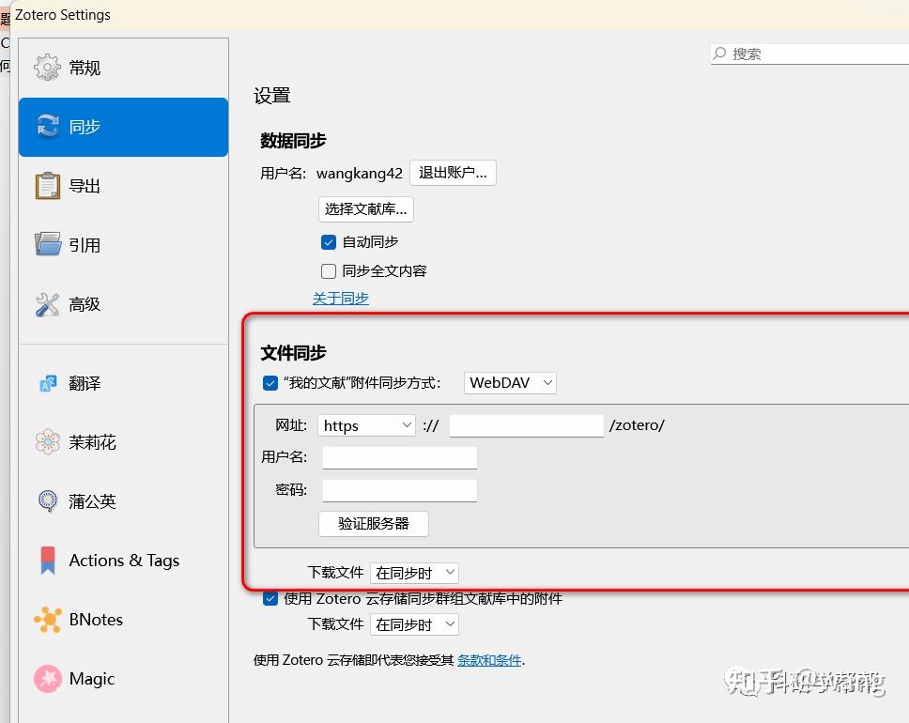Open the WebDAV sync method dropdown
Viewport: 909px width, 723px height.
[510, 382]
